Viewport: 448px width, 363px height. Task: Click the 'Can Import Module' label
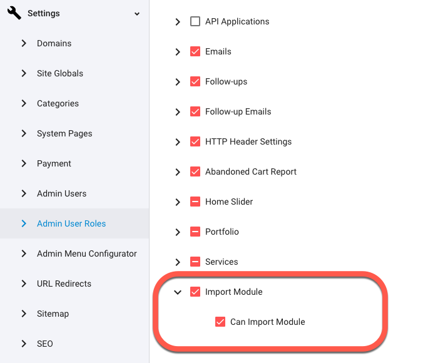pos(268,322)
